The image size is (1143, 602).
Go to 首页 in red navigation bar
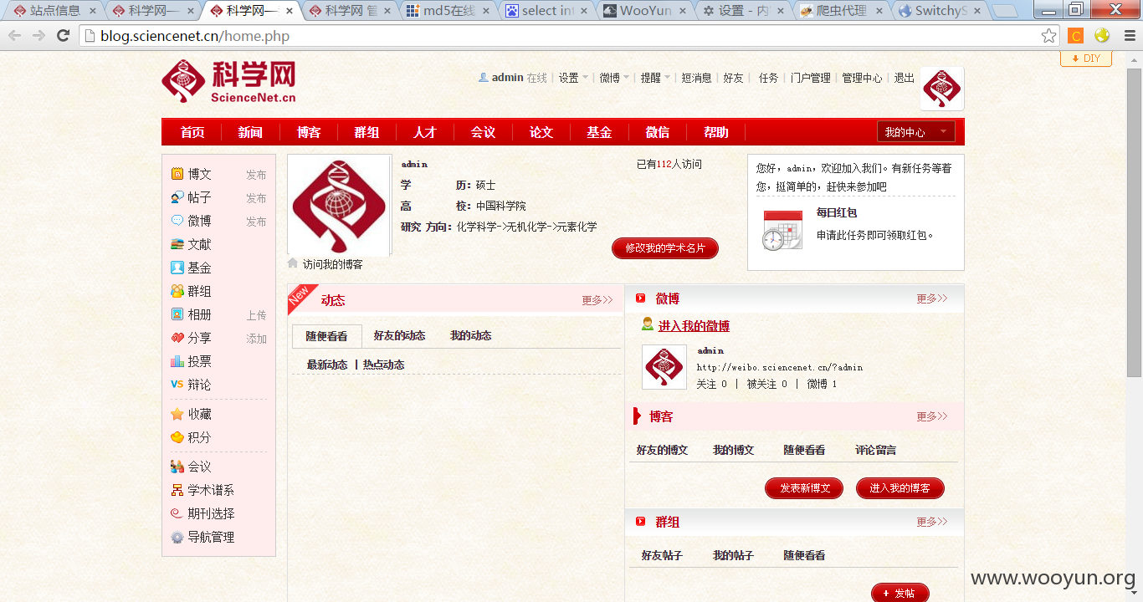[x=192, y=132]
